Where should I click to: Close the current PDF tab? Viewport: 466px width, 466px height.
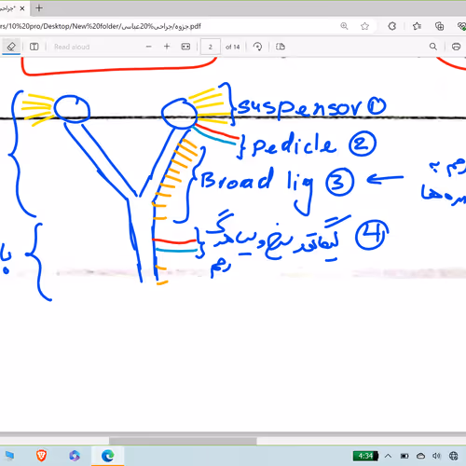22,8
